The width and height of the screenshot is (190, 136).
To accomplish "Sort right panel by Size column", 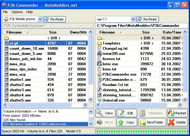I will pyautogui.click(x=149, y=32).
